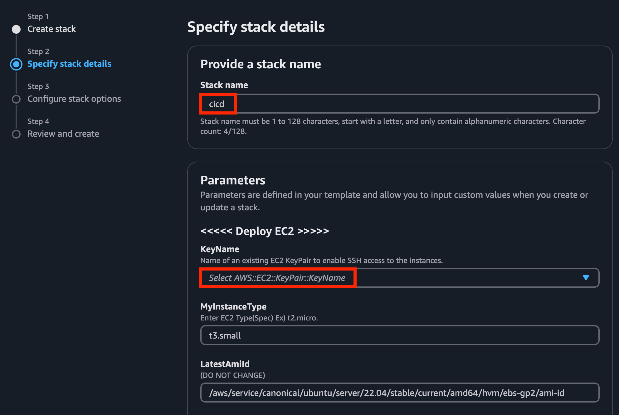The height and width of the screenshot is (415, 619).
Task: Click the KeyName parameter label
Action: point(220,249)
